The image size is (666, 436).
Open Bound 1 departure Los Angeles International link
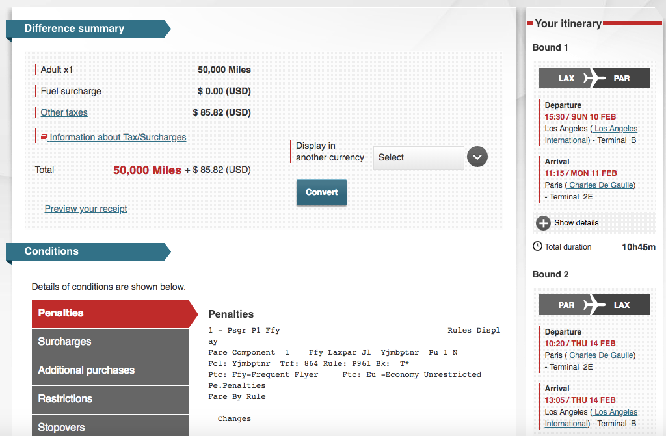(615, 129)
